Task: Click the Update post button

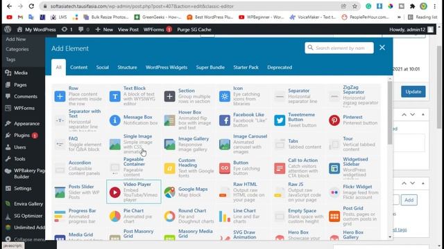Action: click(413, 91)
